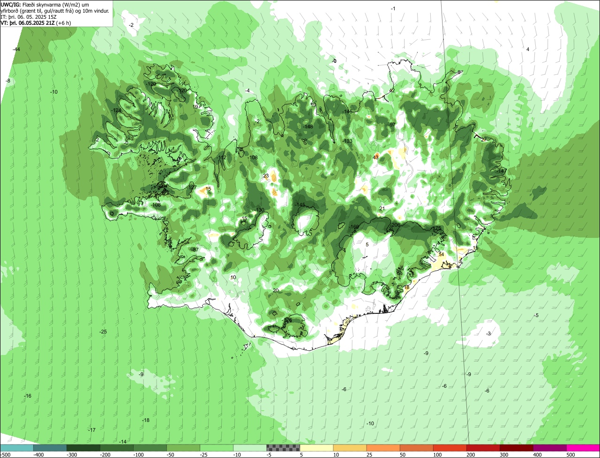Screen dimensions: 600x458
Task: Click the -175 flux value on the map
Action: point(436,228)
